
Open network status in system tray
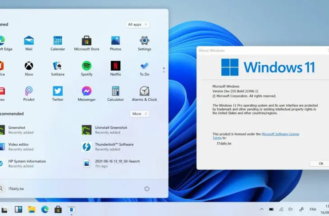(x=281, y=209)
